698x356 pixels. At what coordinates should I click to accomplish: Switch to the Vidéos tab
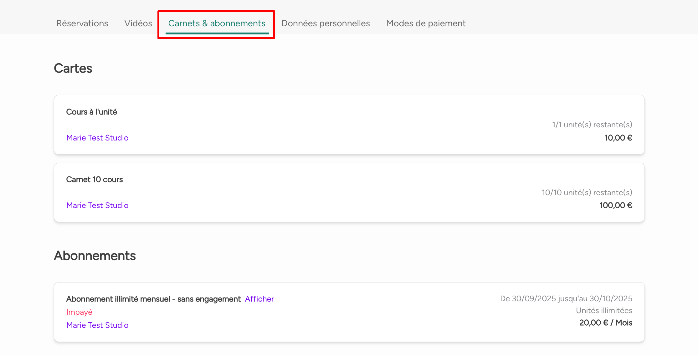138,23
